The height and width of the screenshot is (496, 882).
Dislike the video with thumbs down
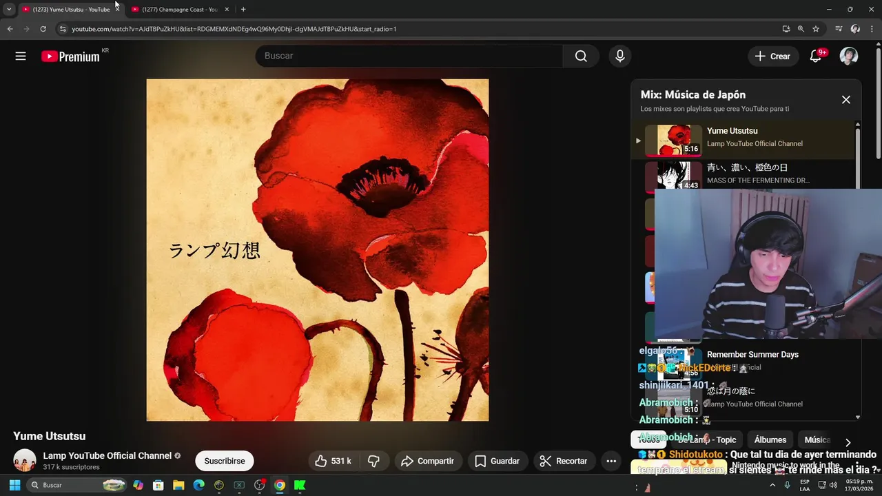pos(374,461)
